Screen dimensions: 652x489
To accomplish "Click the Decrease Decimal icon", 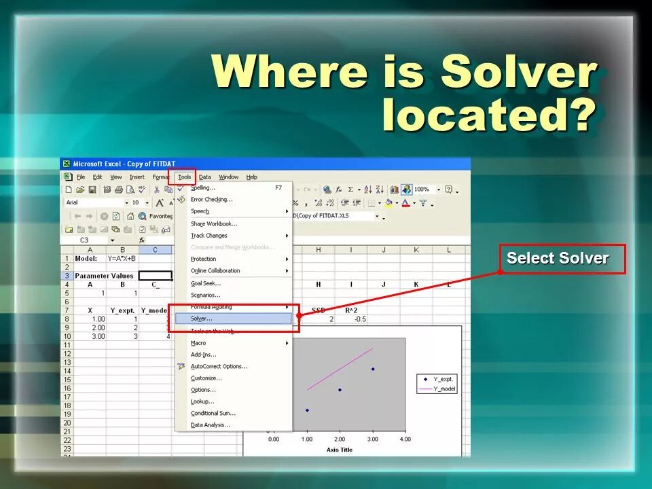I will tap(330, 203).
